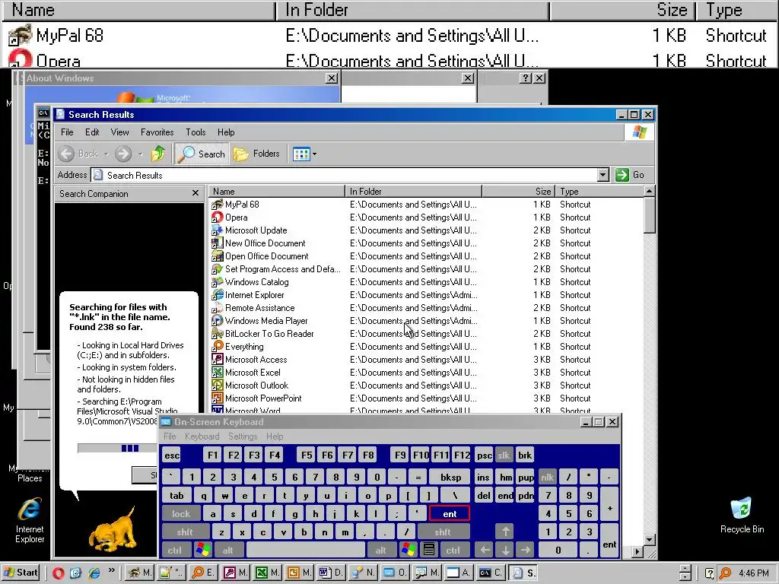
Task: Click the right arrow key on On-Screen Keyboard
Action: [x=526, y=550]
